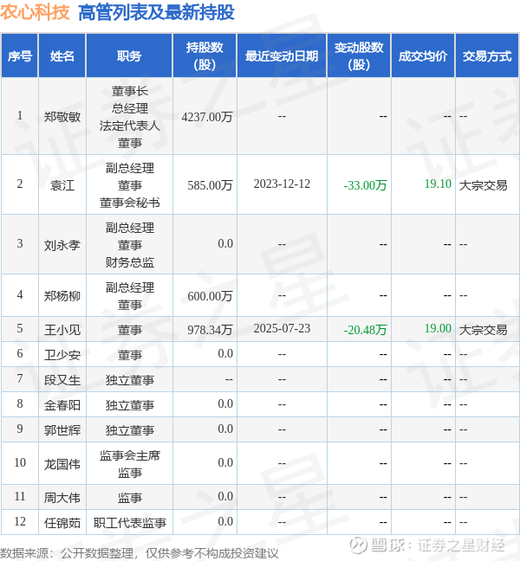Click the average price 19.10
This screenshot has width=520, height=561.
tap(438, 184)
